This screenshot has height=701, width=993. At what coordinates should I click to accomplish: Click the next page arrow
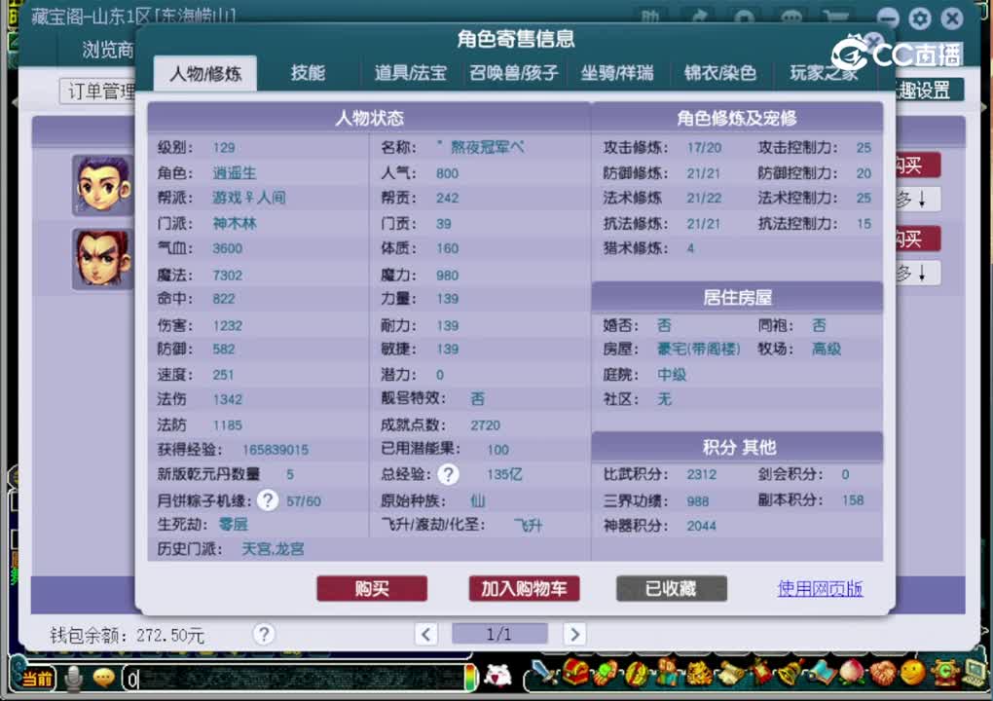point(573,634)
